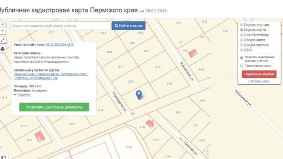This screenshot has height=159, width=283.
Task: Click parcel number 3777 on the map
Action: (x=156, y=140)
